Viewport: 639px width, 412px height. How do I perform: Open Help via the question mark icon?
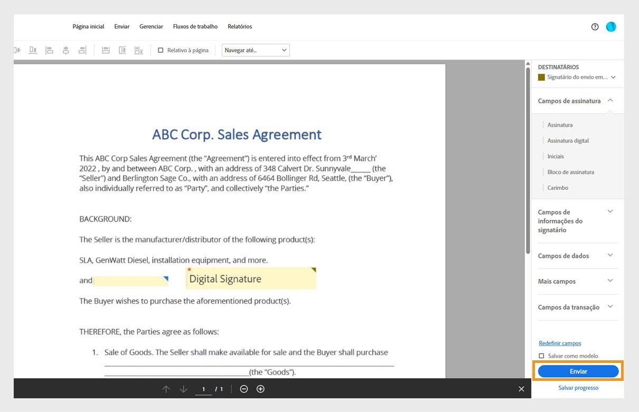point(594,26)
